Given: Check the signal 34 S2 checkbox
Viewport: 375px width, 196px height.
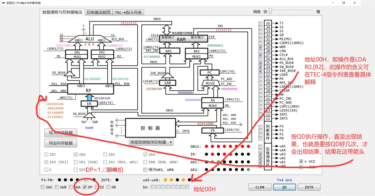Looking at the screenshot, I should tap(260, 27).
